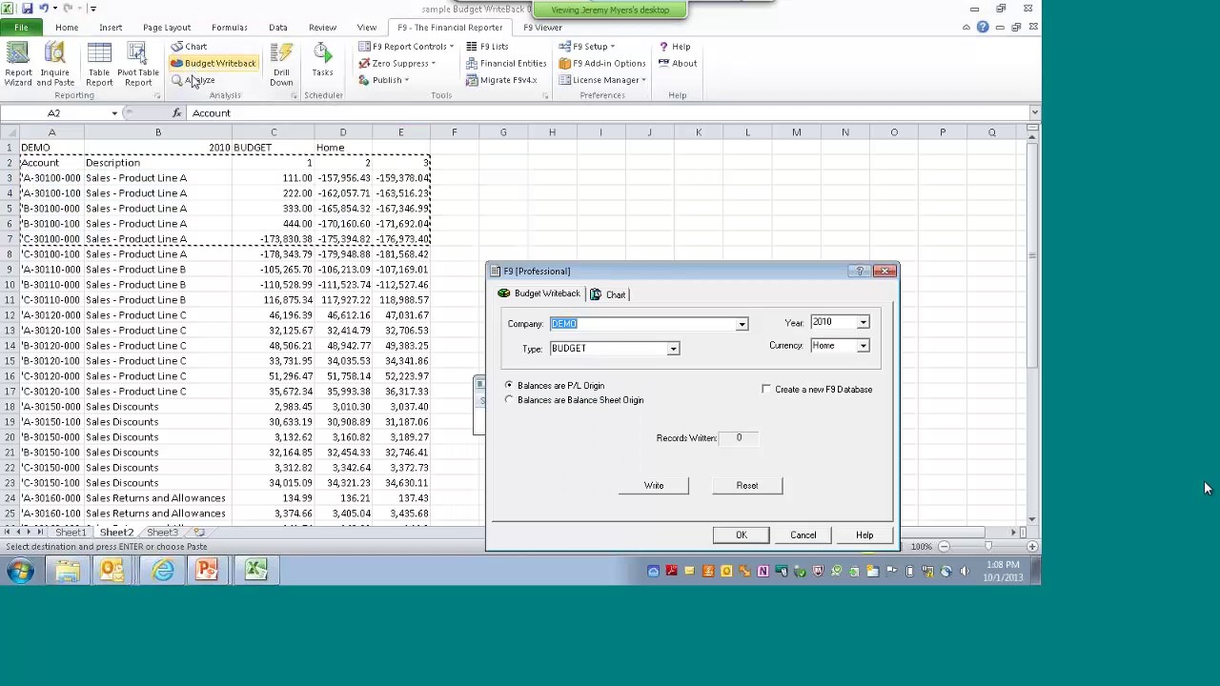
Task: Expand the Year dropdown
Action: pyautogui.click(x=863, y=323)
